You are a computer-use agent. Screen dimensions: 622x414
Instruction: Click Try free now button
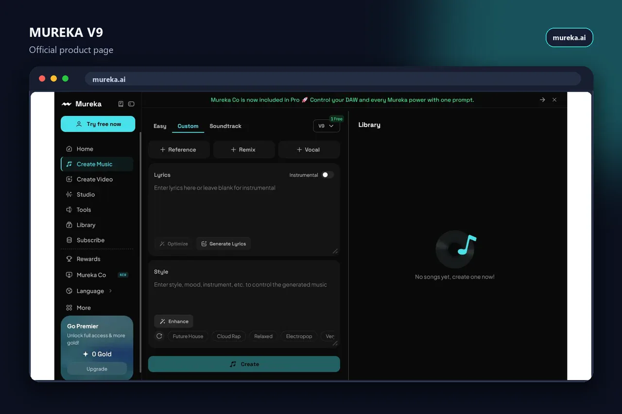point(98,124)
